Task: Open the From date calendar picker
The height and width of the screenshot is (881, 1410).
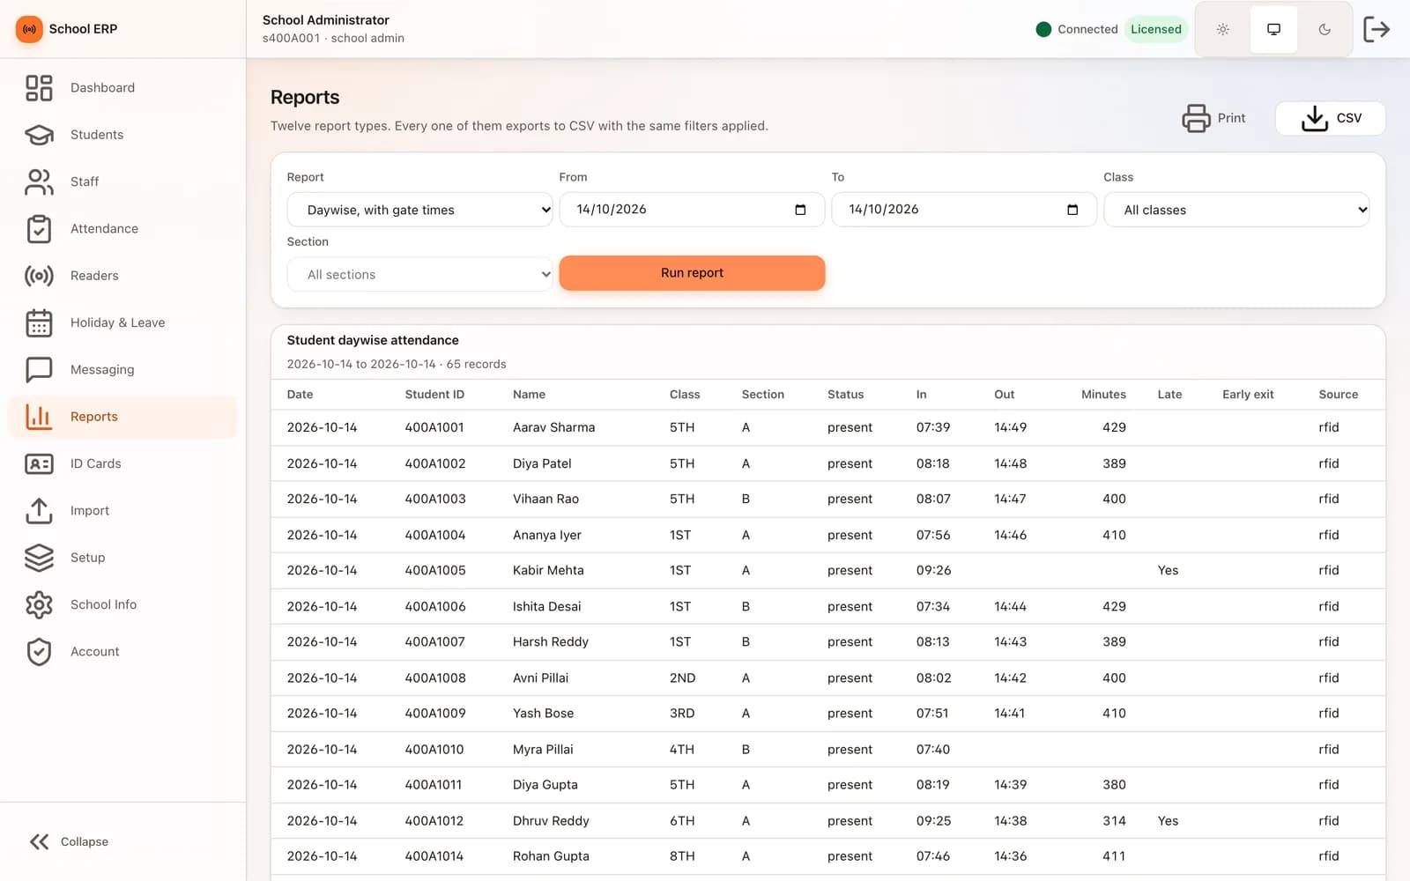Action: (x=800, y=210)
